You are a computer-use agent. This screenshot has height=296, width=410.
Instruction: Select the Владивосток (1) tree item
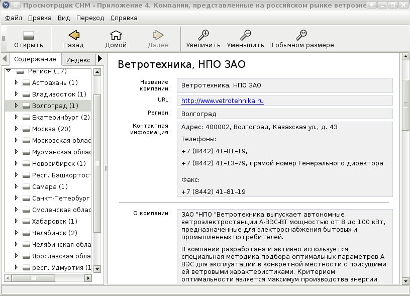59,94
